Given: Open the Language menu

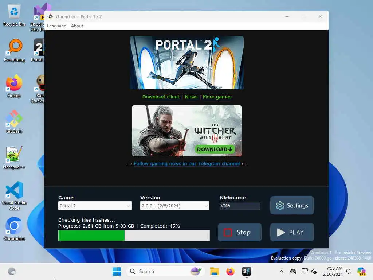Looking at the screenshot, I should click(x=56, y=26).
